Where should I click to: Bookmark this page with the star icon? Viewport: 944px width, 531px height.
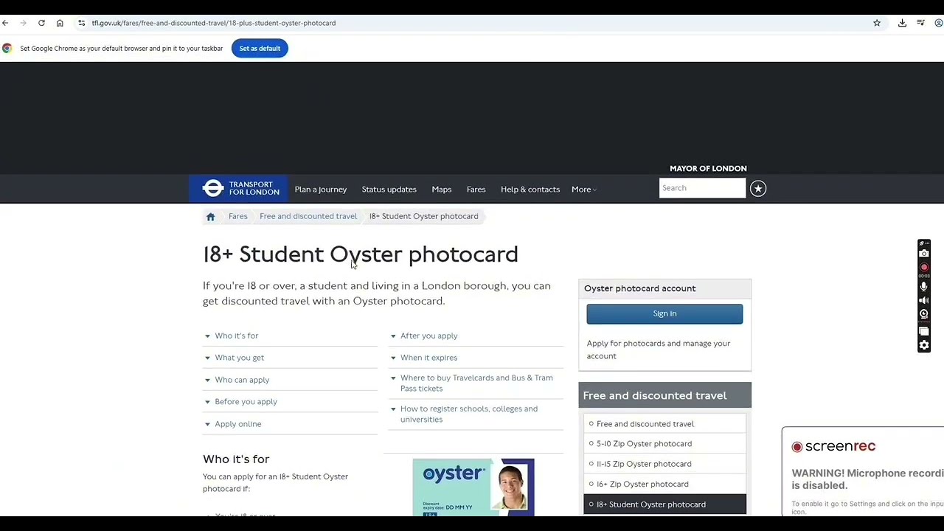pyautogui.click(x=877, y=23)
